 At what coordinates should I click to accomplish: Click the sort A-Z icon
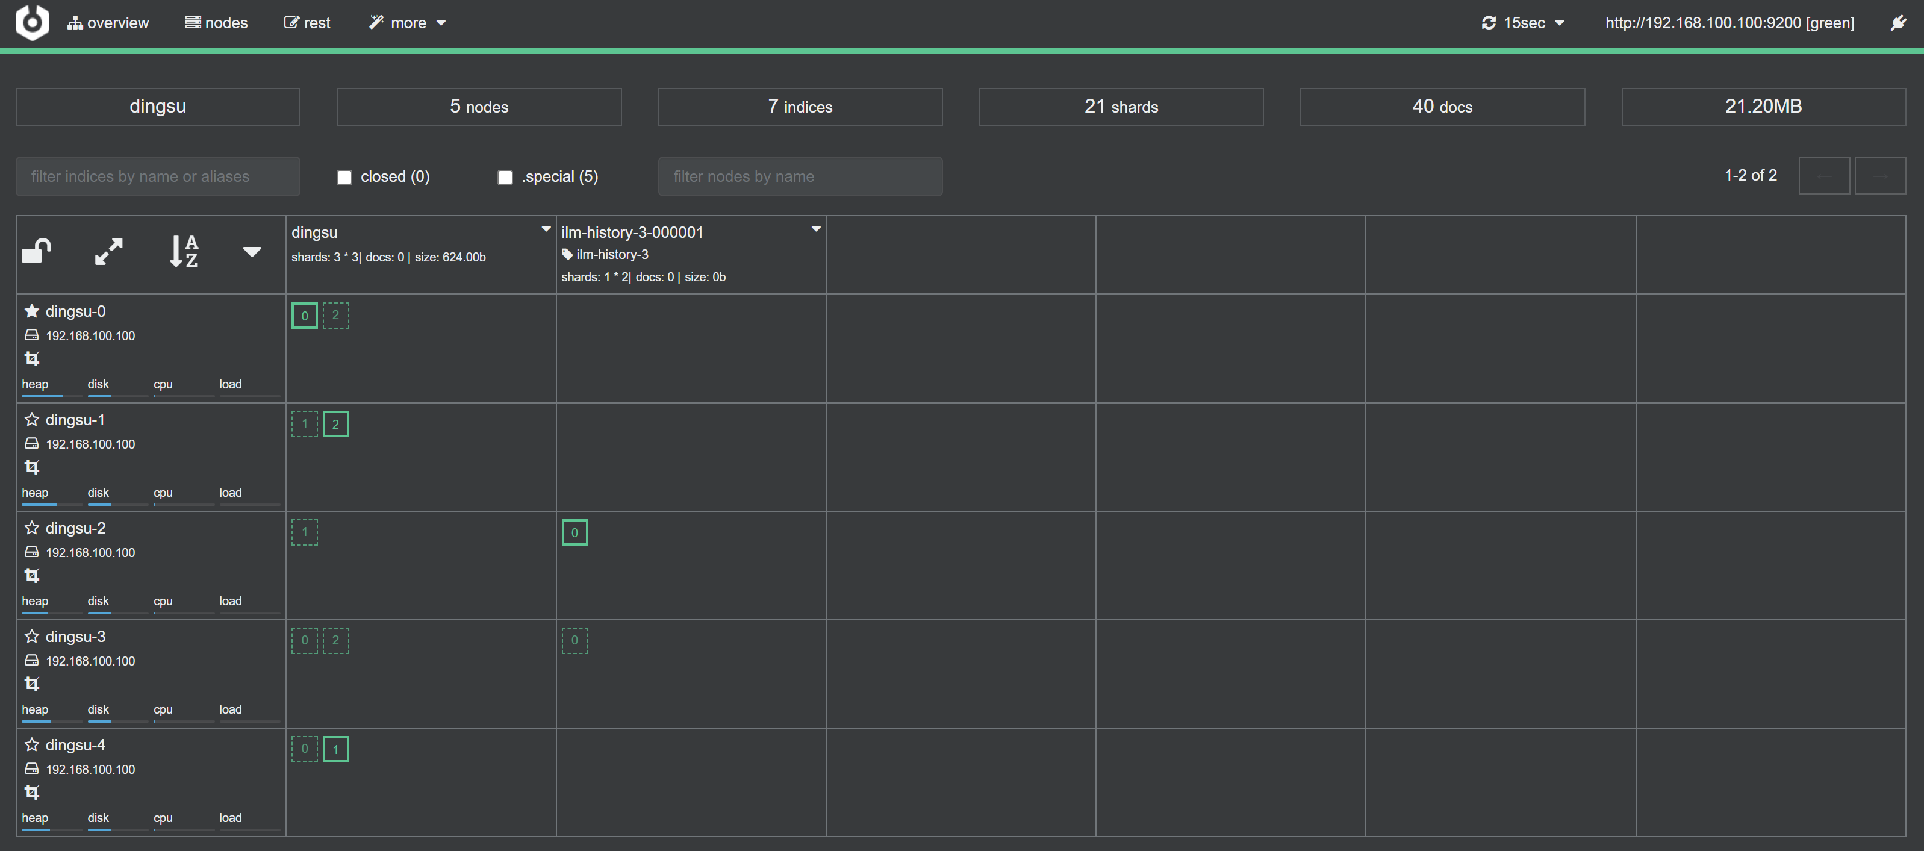pos(184,251)
